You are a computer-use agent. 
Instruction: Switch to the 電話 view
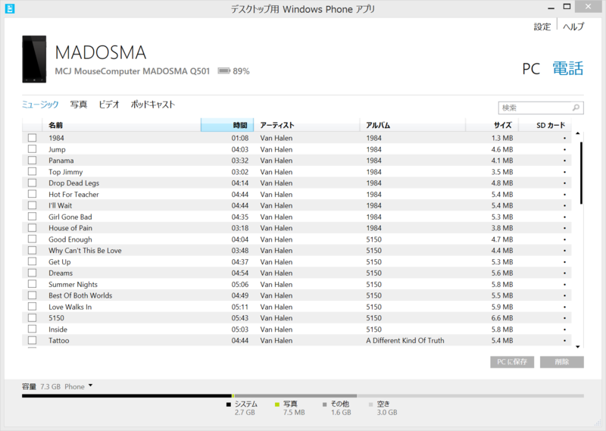(567, 68)
